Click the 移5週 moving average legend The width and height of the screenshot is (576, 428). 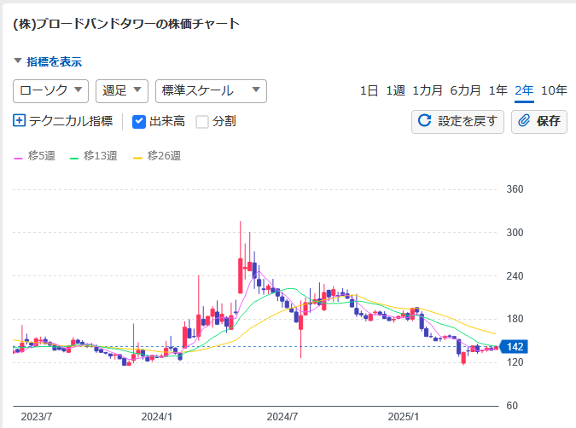pyautogui.click(x=34, y=156)
